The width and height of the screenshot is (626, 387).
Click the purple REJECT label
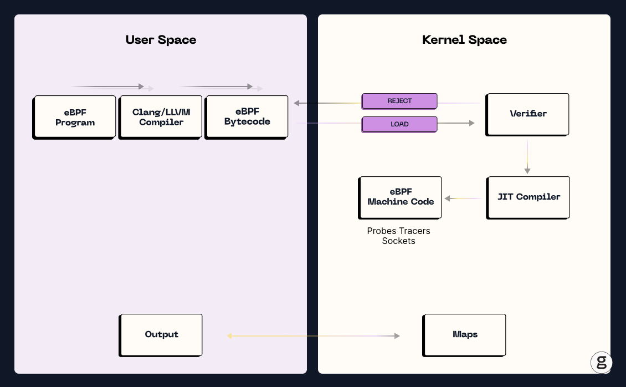tap(399, 101)
